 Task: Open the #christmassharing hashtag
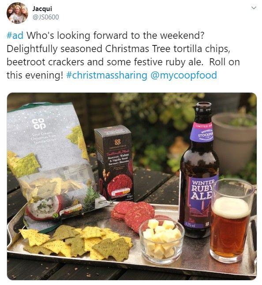click(107, 75)
